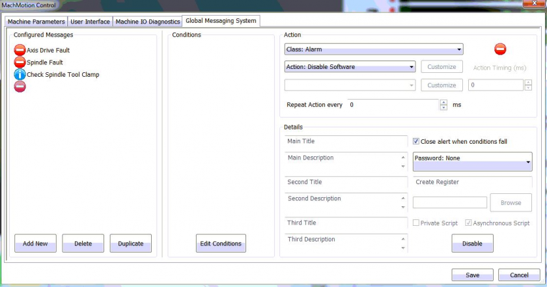Viewport: 547px width, 287px height.
Task: Click the Main Title field
Action: pos(346,141)
